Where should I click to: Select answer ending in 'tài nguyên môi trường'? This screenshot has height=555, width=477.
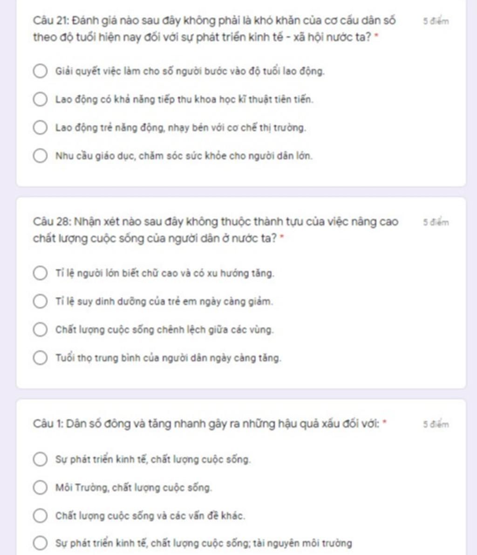point(41,543)
